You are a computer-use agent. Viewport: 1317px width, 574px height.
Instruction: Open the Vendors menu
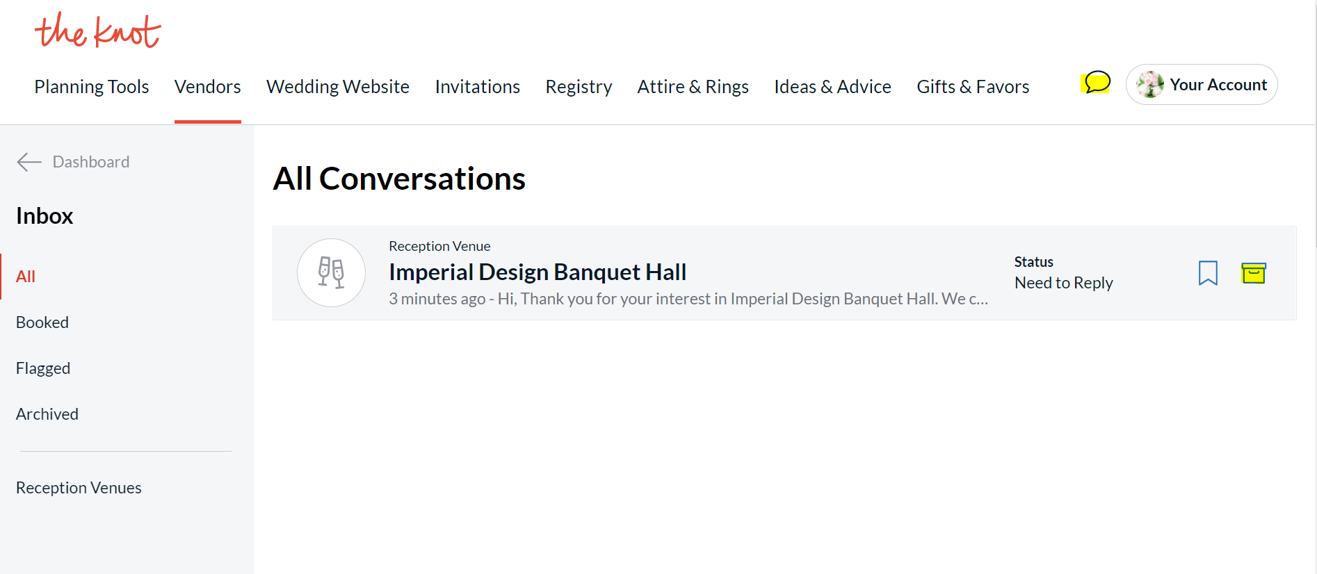click(x=207, y=87)
